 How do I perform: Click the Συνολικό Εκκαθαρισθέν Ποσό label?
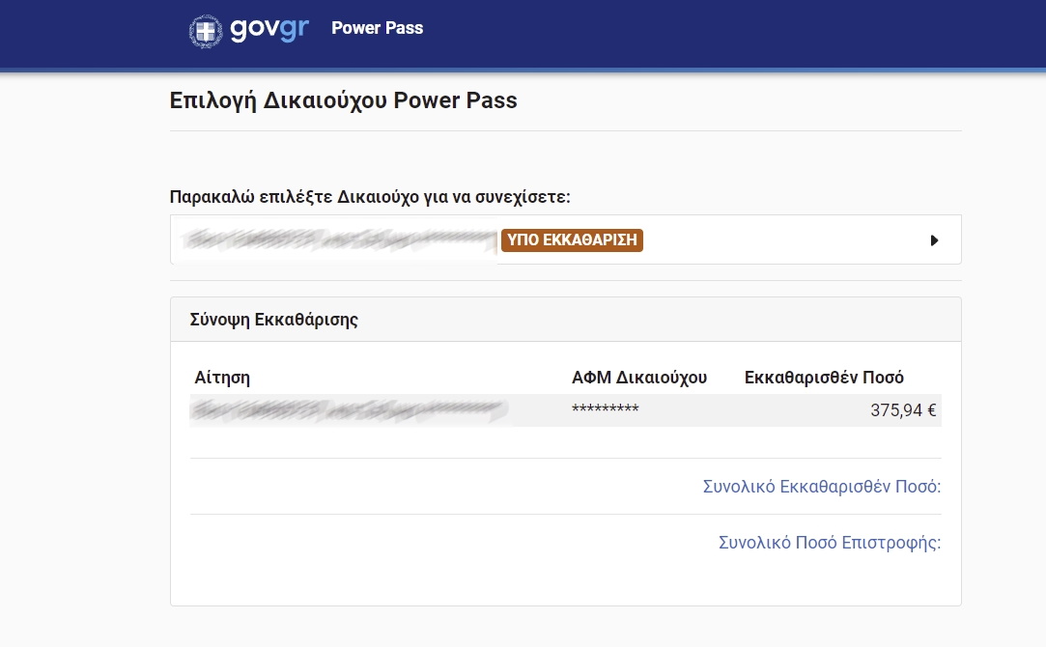click(x=822, y=487)
